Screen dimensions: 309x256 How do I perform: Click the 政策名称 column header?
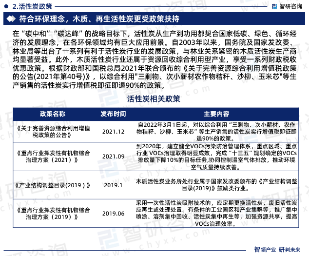point(53,114)
